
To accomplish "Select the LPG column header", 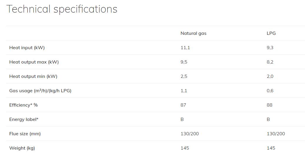I will coord(271,33).
